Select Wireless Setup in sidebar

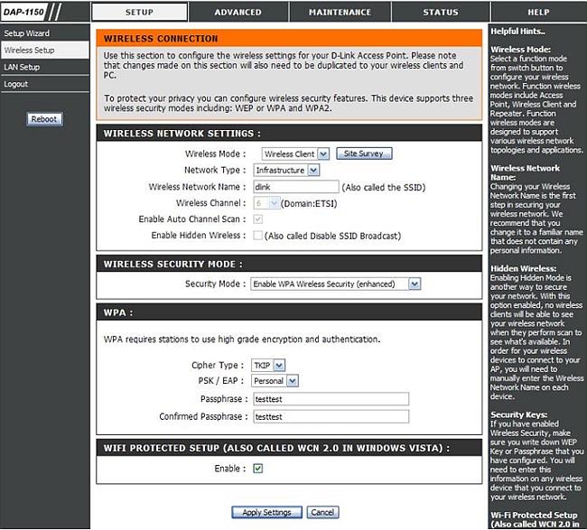coord(29,51)
